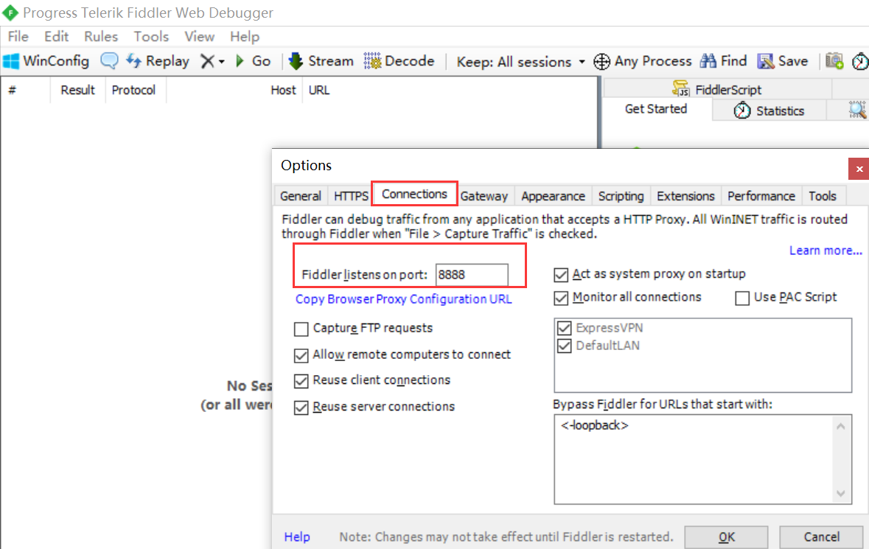Image resolution: width=869 pixels, height=549 pixels.
Task: Click the OK button in Options
Action: coord(726,536)
